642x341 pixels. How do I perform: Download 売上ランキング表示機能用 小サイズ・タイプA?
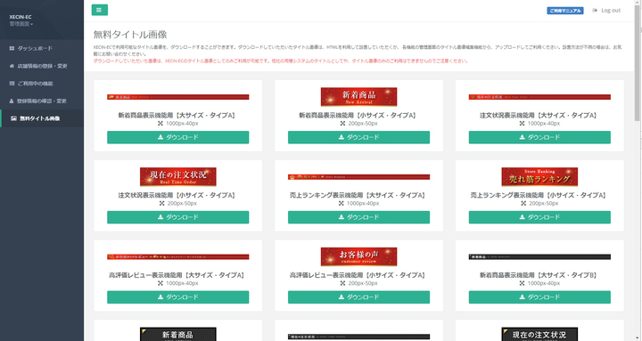tap(539, 217)
